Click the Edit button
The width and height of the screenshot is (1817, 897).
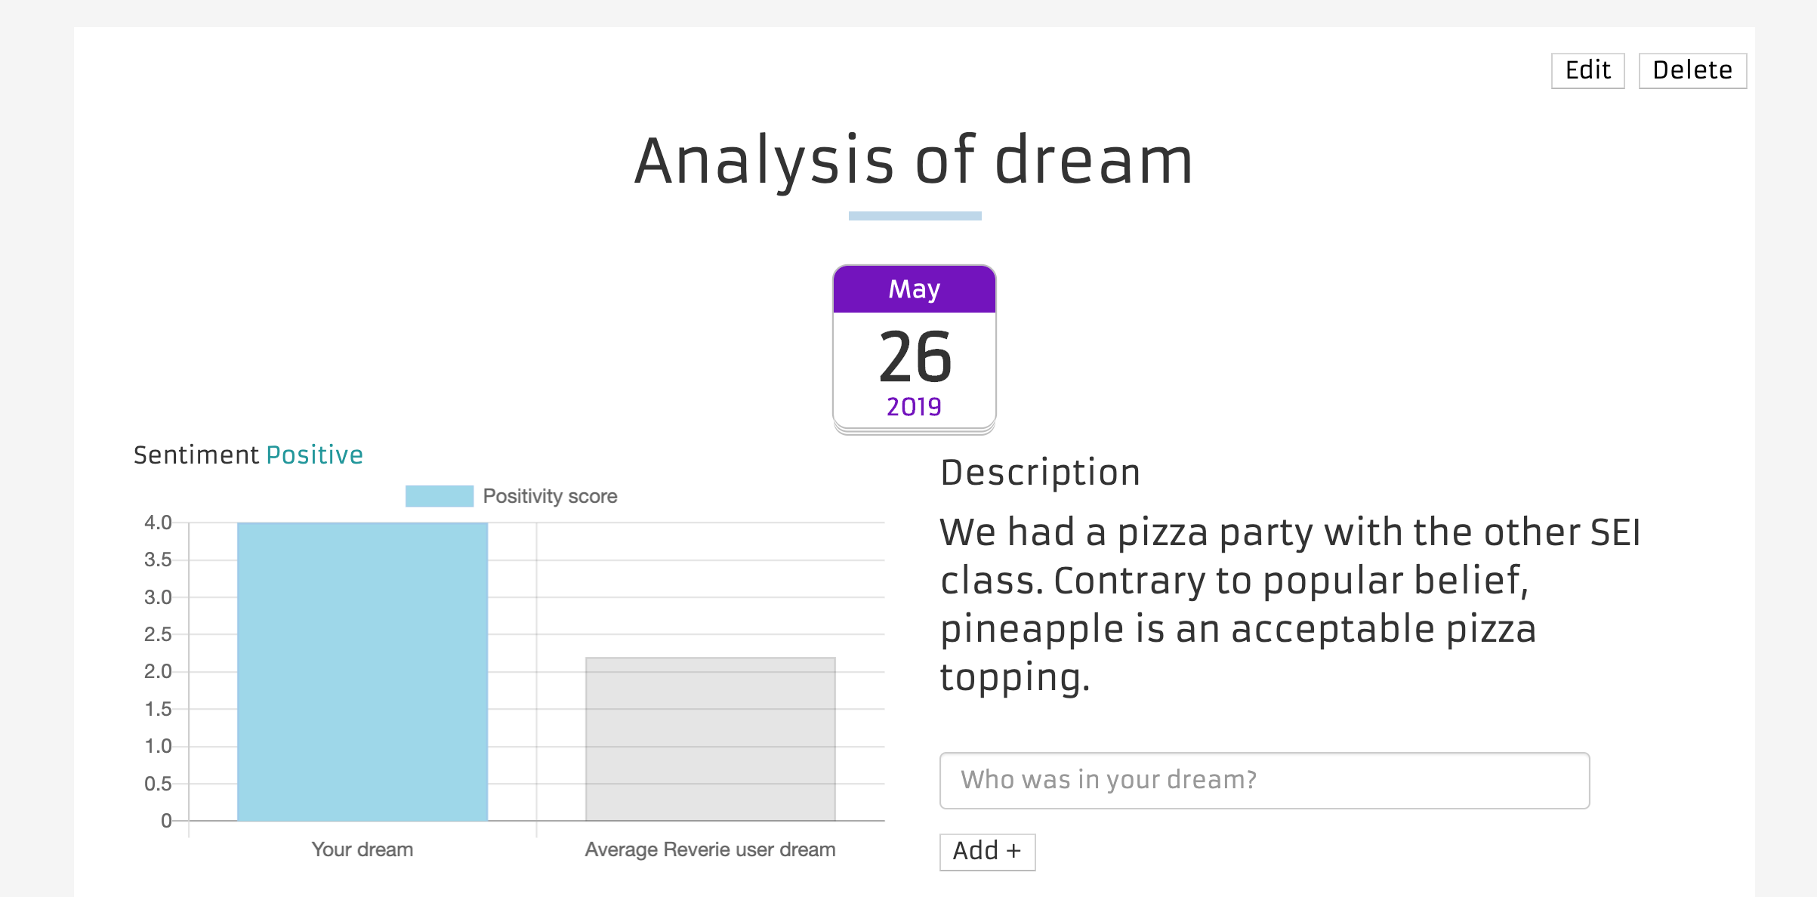[1587, 70]
